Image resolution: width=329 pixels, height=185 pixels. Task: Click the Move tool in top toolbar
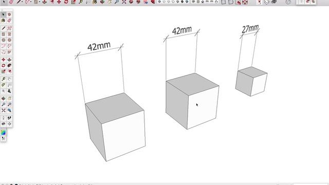(x=59, y=2)
